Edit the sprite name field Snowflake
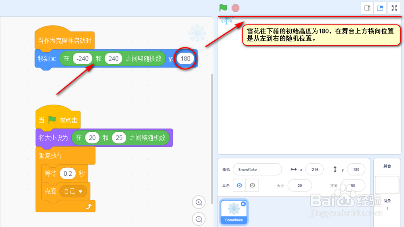This screenshot has width=404, height=227. [257, 169]
